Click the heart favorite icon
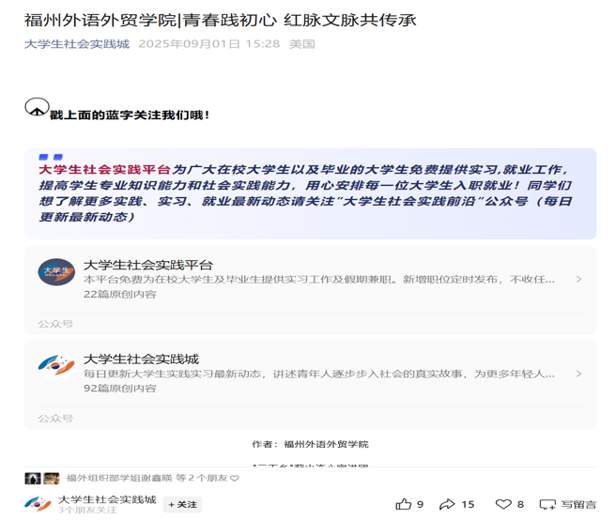This screenshot has height=520, width=616. coord(503,504)
